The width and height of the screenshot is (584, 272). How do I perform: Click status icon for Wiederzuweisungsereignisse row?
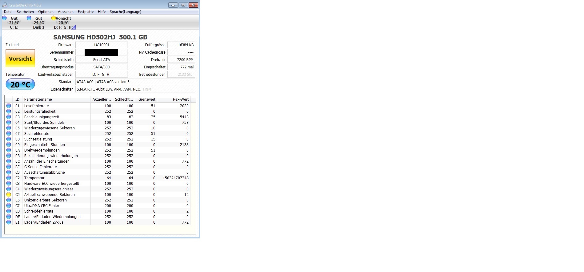pyautogui.click(x=9, y=189)
